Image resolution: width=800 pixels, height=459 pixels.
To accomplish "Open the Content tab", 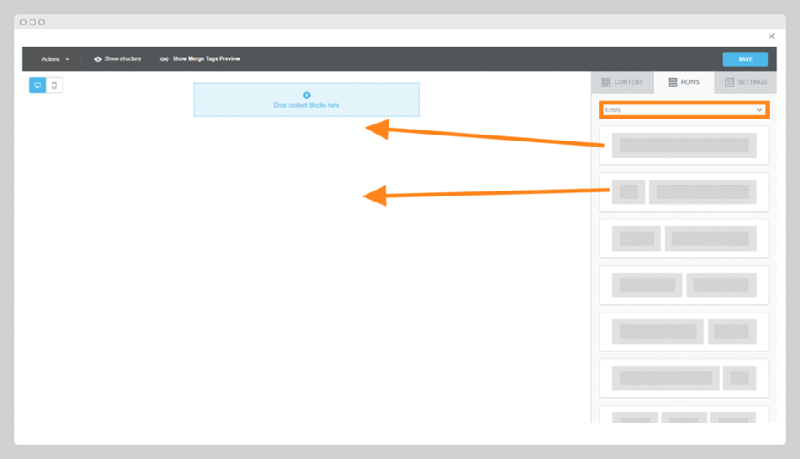I will (x=622, y=82).
